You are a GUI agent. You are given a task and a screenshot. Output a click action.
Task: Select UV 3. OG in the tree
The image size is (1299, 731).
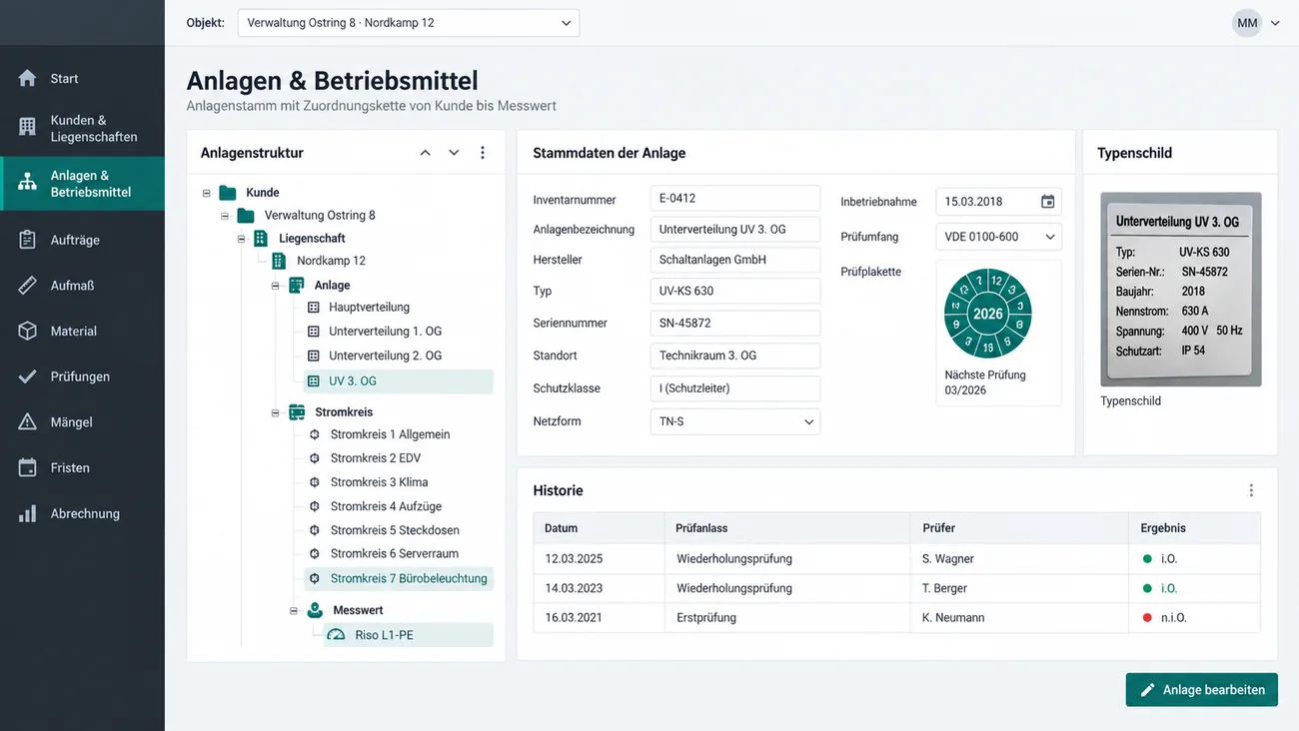pos(399,381)
